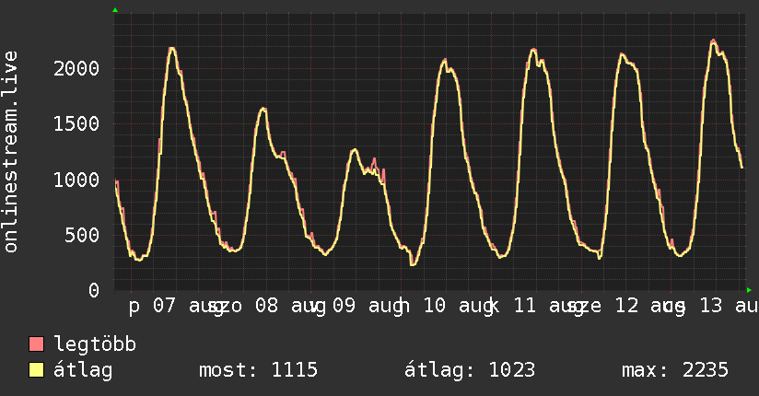
Task: Click the onlinestream.live vertical axis title
Action: point(11,152)
